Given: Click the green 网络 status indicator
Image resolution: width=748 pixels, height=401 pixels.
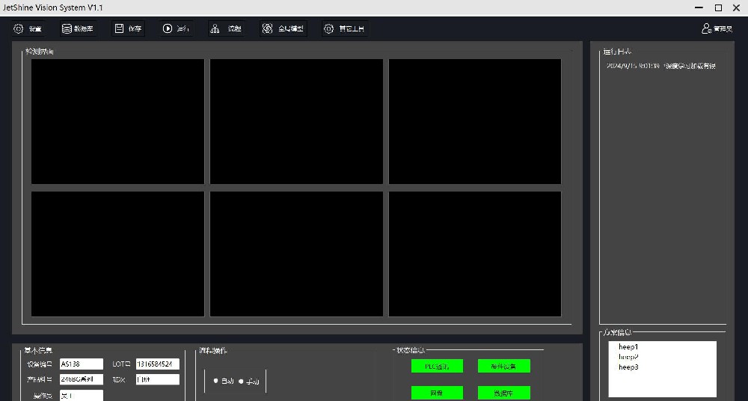Looking at the screenshot, I should click(x=437, y=393).
